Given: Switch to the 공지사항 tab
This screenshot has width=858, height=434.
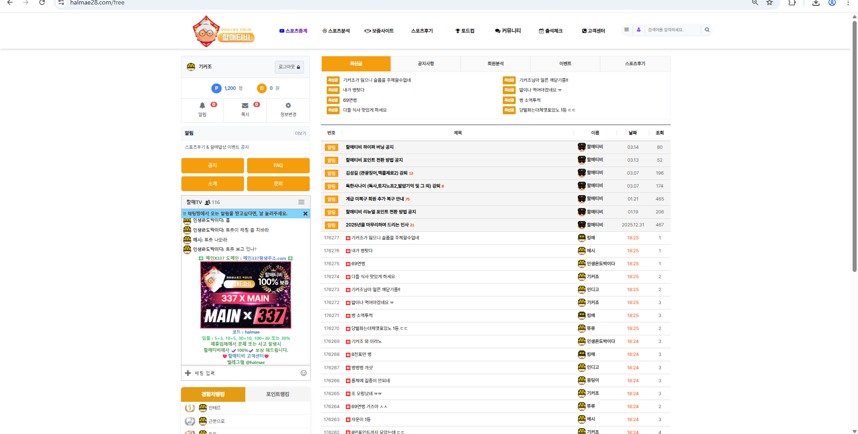Looking at the screenshot, I should click(425, 64).
